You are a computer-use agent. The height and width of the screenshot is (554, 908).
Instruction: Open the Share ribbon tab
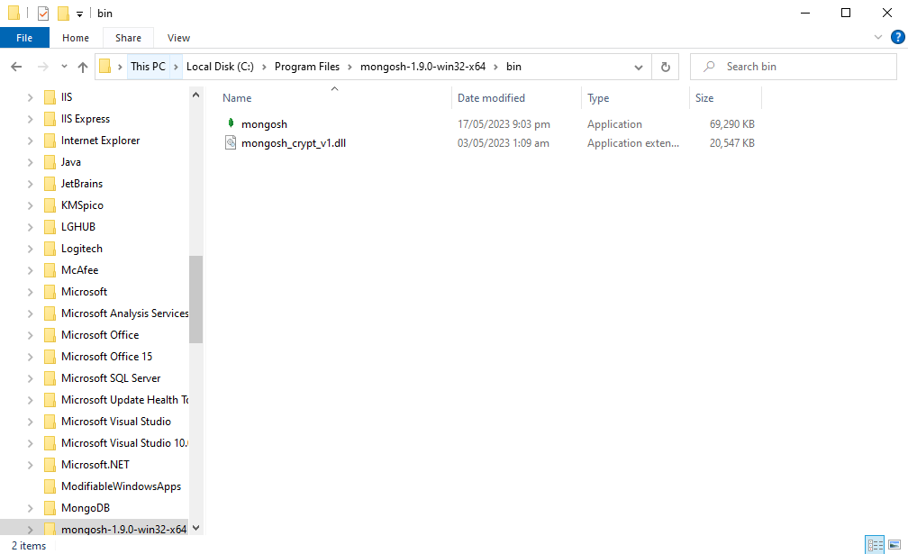(x=128, y=38)
